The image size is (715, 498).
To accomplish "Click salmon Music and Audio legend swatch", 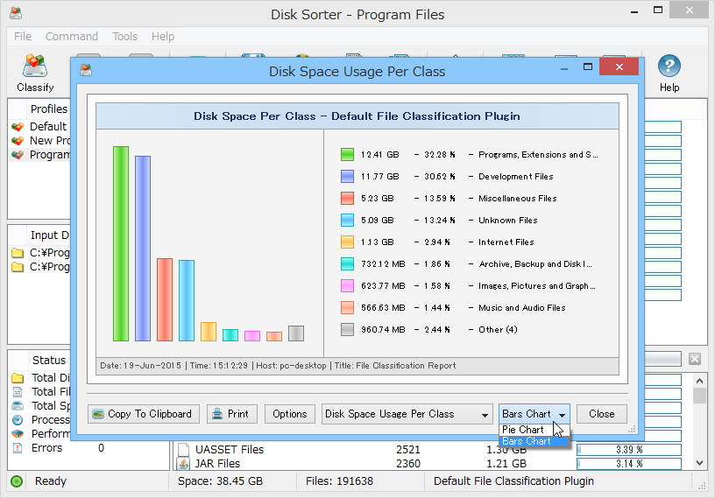I will (x=347, y=307).
